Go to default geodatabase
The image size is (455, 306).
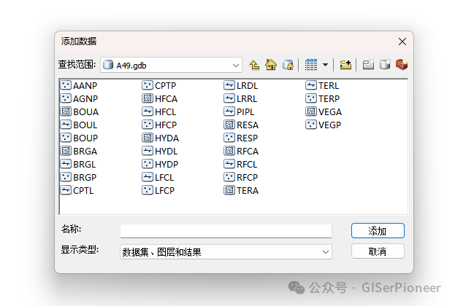(x=288, y=65)
